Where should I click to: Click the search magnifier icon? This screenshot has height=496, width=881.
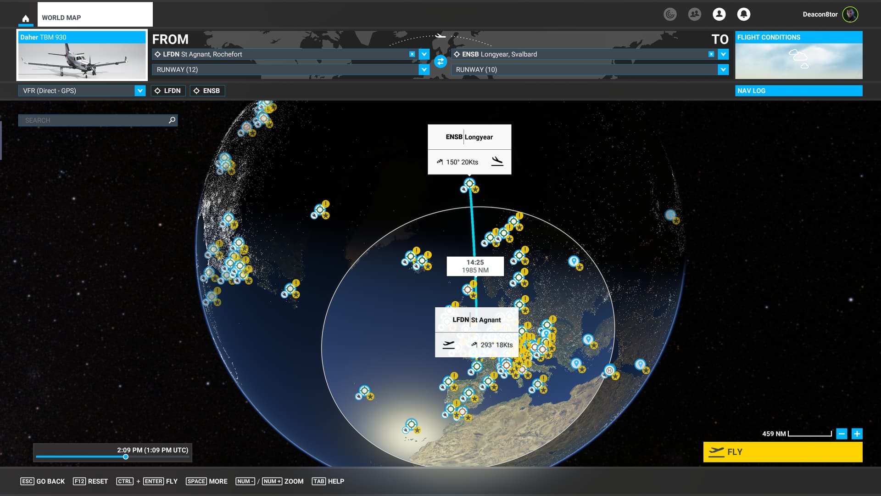(172, 120)
